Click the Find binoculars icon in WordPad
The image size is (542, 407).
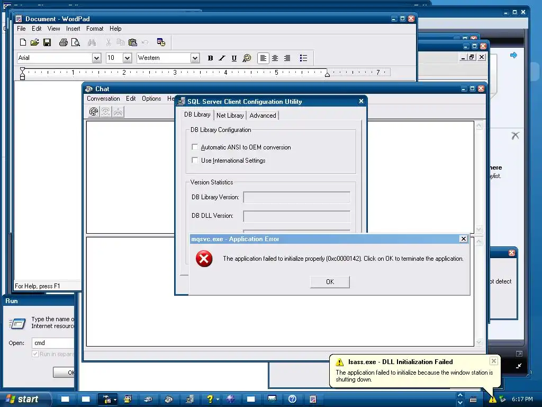(92, 42)
